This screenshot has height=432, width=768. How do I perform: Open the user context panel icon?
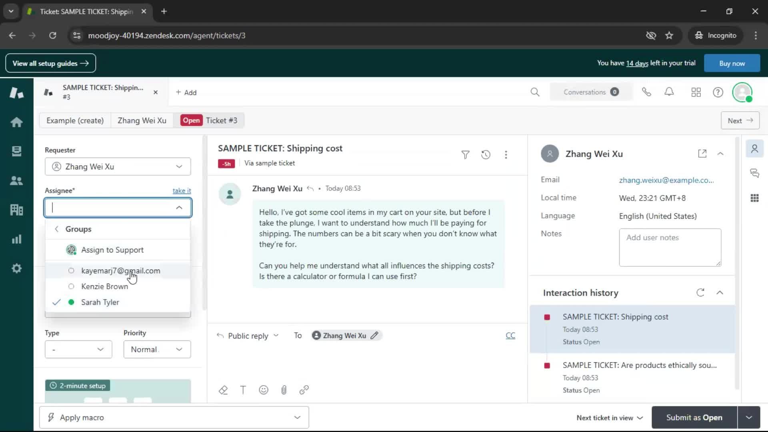coord(755,149)
